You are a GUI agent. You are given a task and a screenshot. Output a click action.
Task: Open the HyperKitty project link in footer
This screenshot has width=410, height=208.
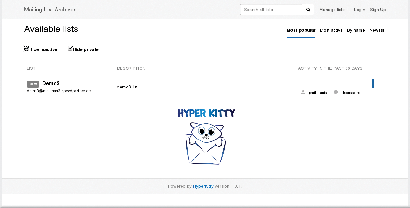coord(203,186)
